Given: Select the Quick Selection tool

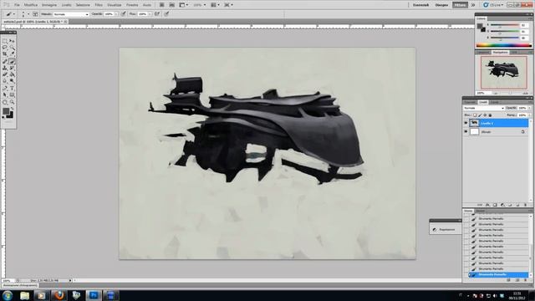Looking at the screenshot, I should [12, 48].
